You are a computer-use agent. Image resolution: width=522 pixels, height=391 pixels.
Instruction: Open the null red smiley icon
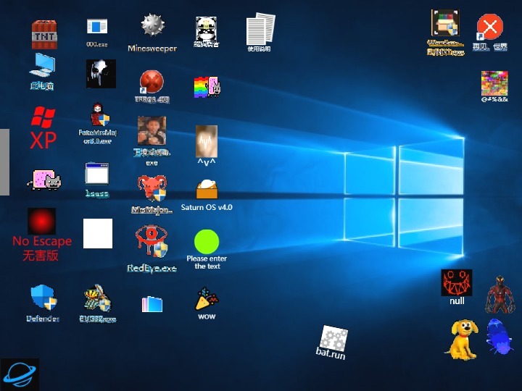pyautogui.click(x=457, y=282)
